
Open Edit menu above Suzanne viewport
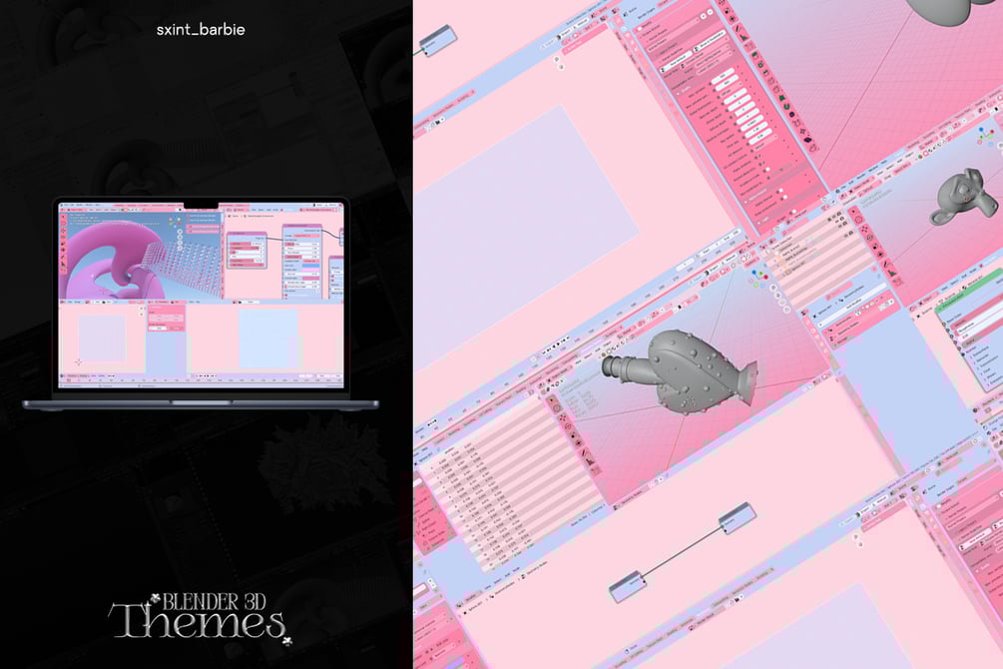click(x=850, y=183)
